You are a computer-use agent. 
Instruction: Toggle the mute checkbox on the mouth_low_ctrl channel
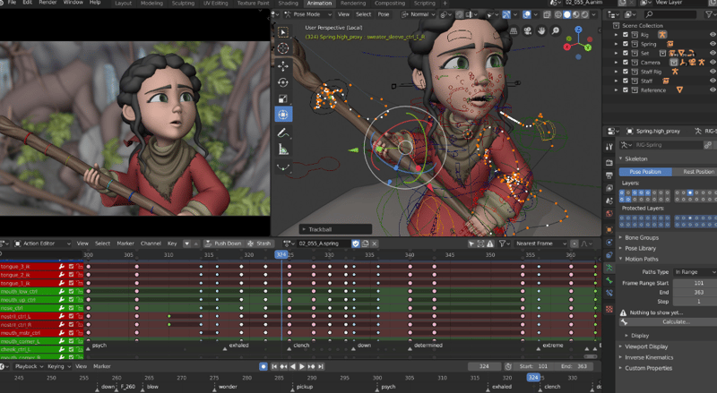tap(71, 292)
